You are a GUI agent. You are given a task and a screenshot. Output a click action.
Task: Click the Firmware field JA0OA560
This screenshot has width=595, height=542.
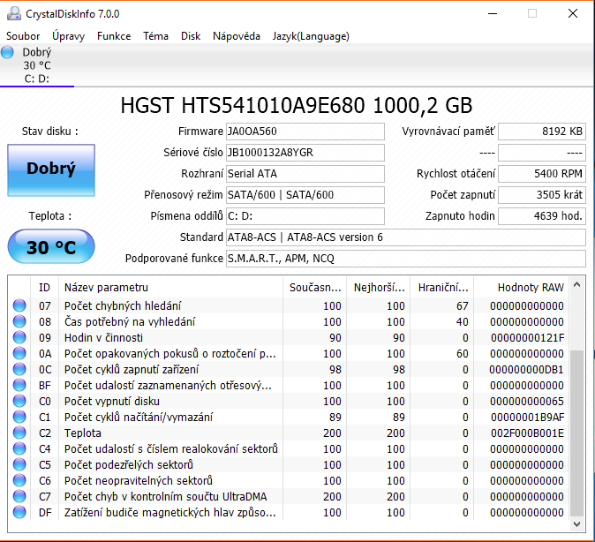pyautogui.click(x=305, y=132)
